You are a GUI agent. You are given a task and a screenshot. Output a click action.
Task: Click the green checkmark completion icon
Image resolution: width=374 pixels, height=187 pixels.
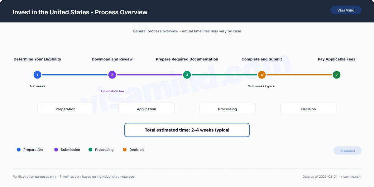coord(337,75)
